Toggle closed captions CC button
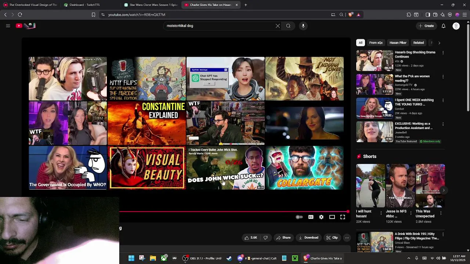Screen dimensions: 470x264 coord(311,217)
